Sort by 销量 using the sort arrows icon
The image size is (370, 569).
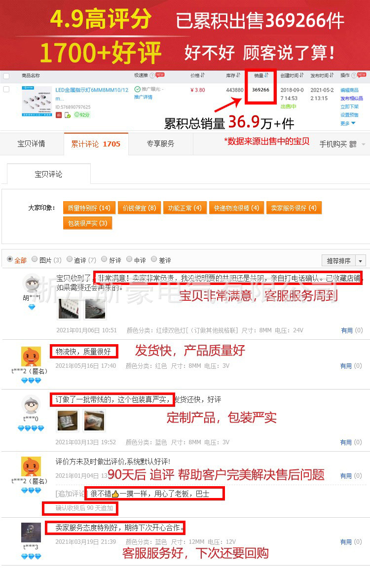point(266,75)
